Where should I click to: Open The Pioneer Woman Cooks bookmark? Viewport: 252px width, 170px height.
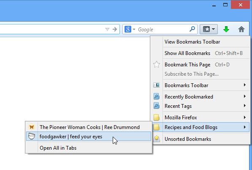pyautogui.click(x=89, y=127)
